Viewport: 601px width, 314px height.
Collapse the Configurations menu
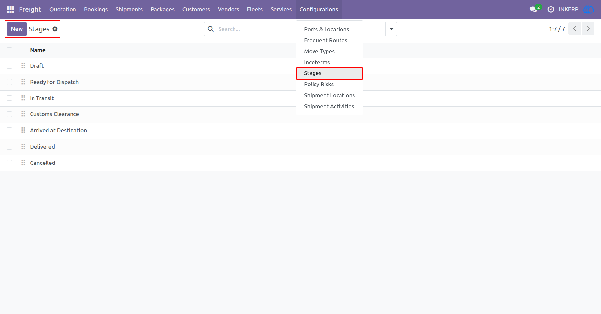click(x=319, y=9)
